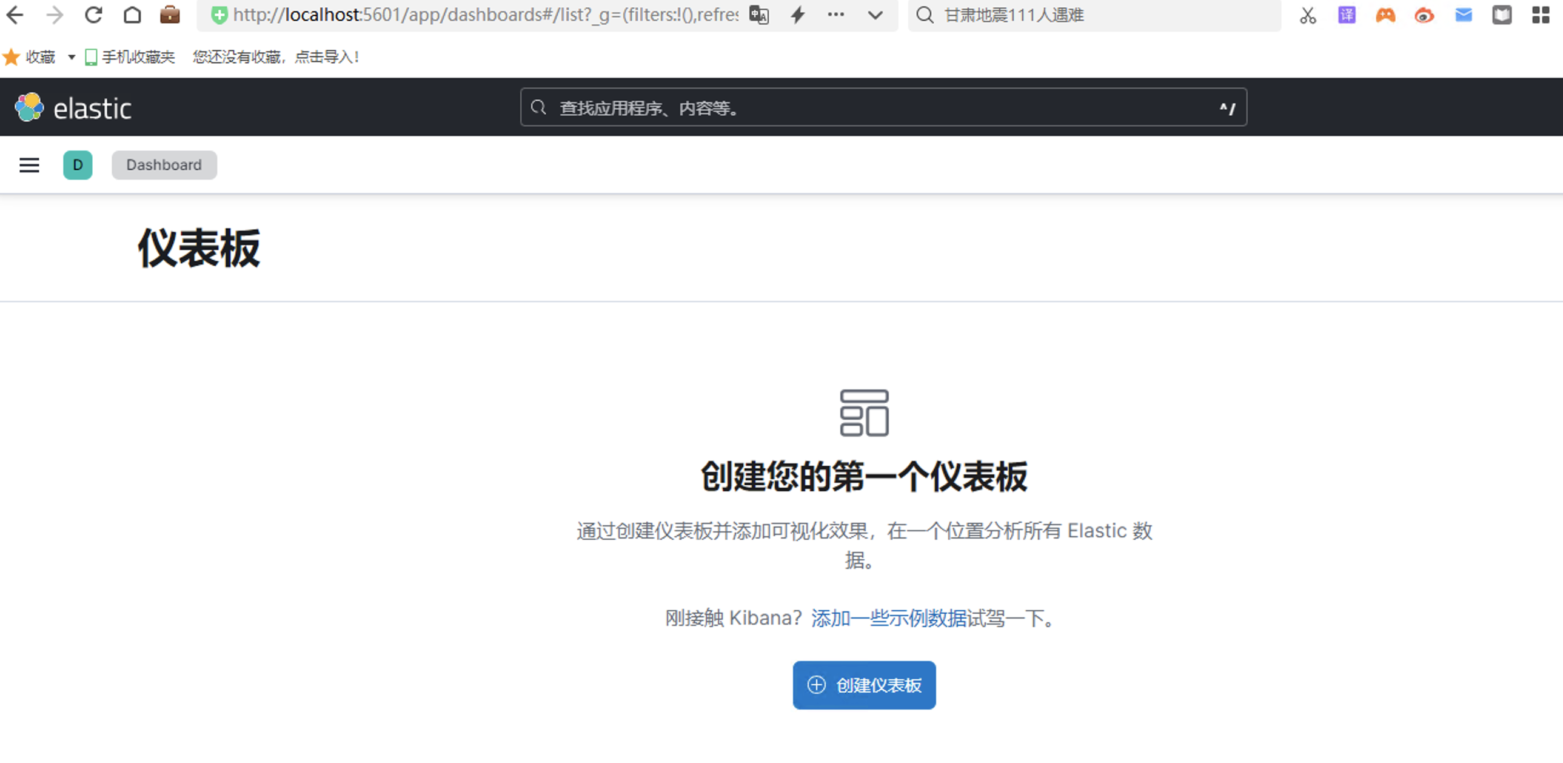Open the scissors screenshot tool

[x=1308, y=15]
